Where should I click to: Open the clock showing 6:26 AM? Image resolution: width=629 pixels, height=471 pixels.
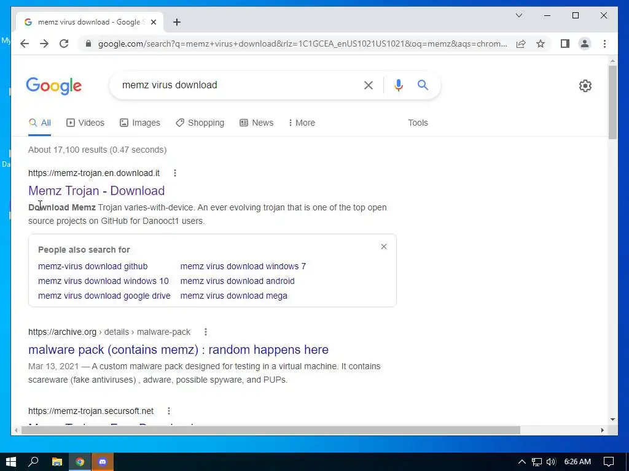[x=577, y=462]
